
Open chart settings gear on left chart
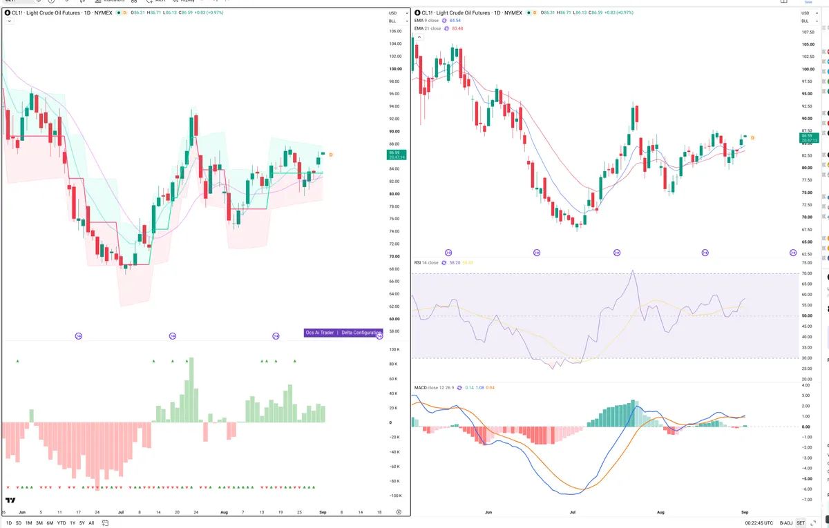coord(399,512)
